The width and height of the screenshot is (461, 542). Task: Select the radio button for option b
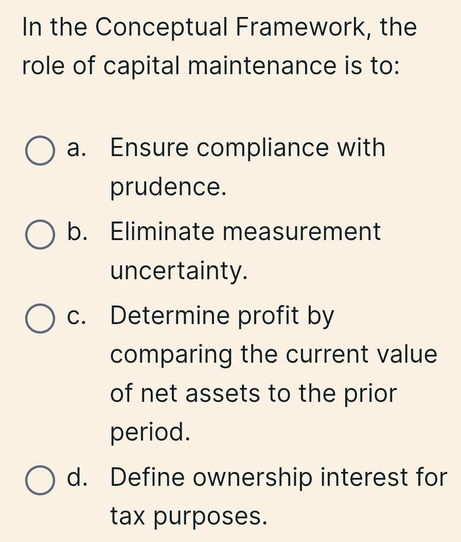click(40, 235)
